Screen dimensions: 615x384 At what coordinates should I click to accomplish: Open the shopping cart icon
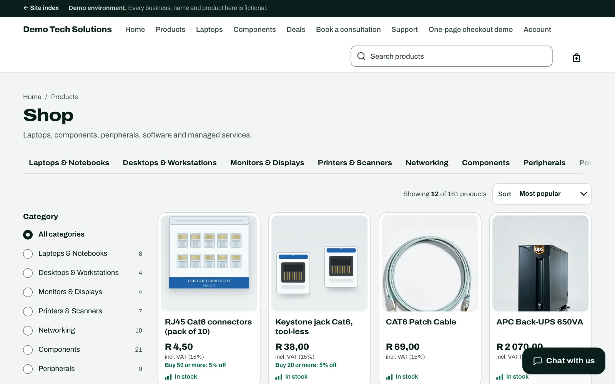pyautogui.click(x=576, y=58)
